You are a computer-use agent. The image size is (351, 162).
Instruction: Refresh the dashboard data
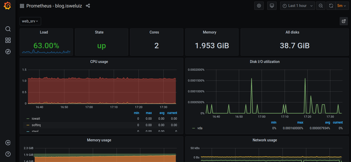[x=331, y=5]
